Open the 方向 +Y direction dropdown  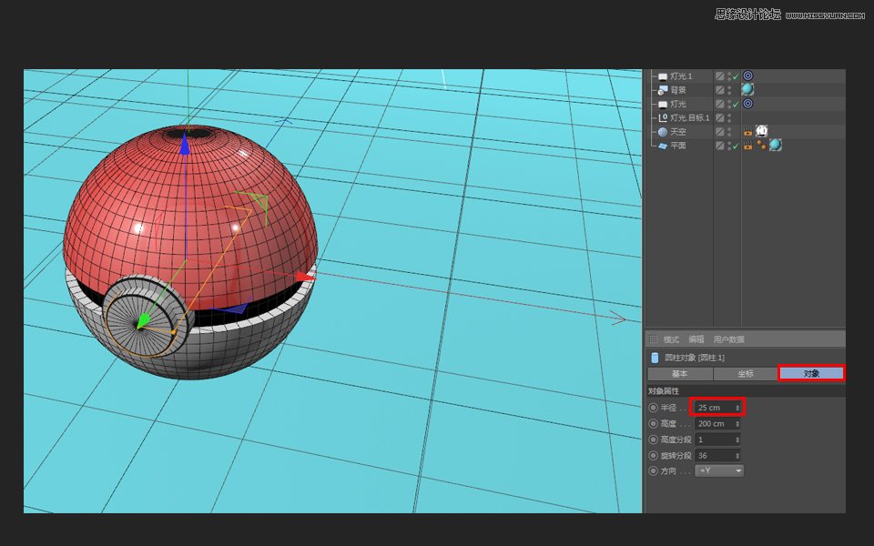click(x=720, y=470)
